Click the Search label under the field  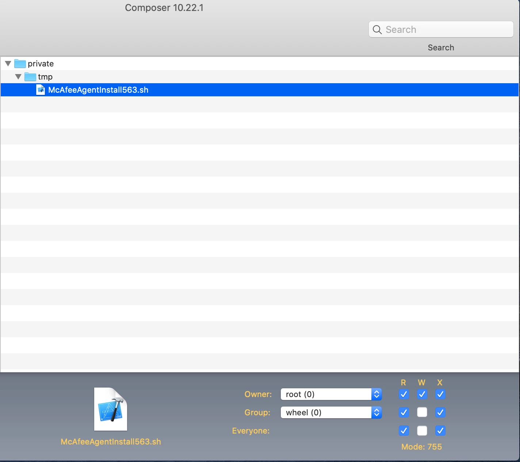coord(441,47)
